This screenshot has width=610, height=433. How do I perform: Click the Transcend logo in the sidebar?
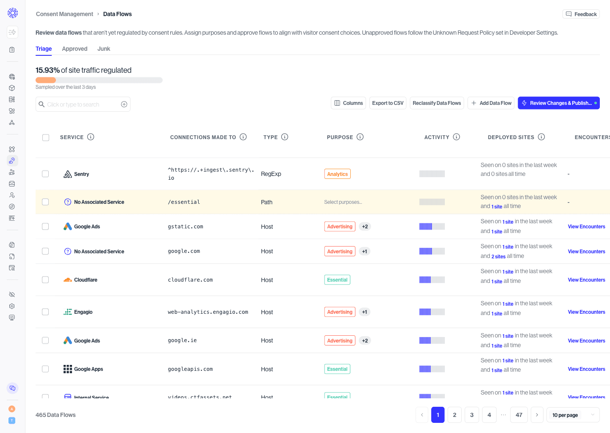13,13
